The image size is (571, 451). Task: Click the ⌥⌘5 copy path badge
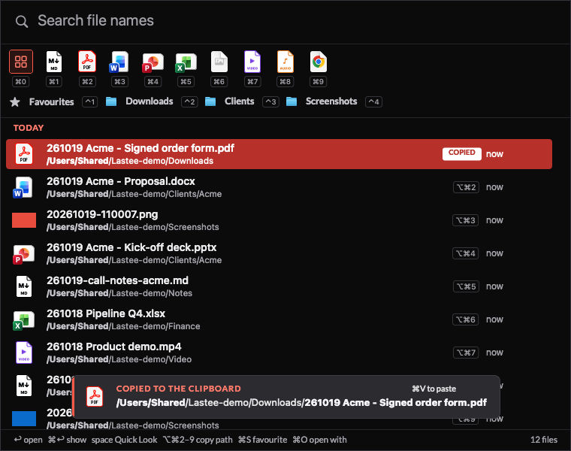click(466, 286)
